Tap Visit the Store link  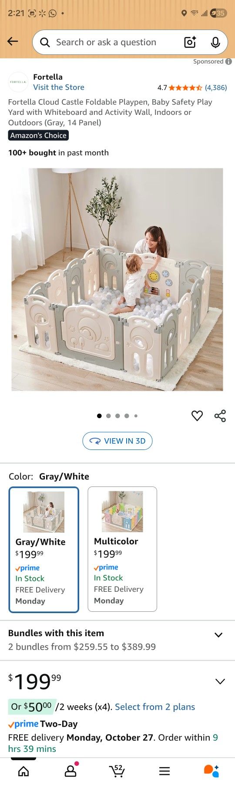coord(59,87)
